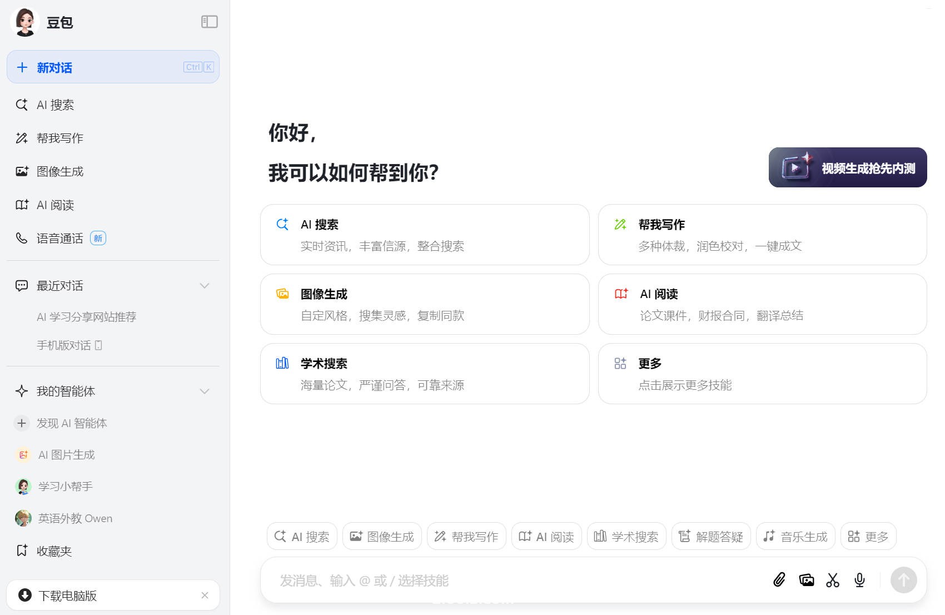Image resolution: width=945 pixels, height=615 pixels.
Task: Click the 学术搜索 skill chip above input
Action: [626, 536]
